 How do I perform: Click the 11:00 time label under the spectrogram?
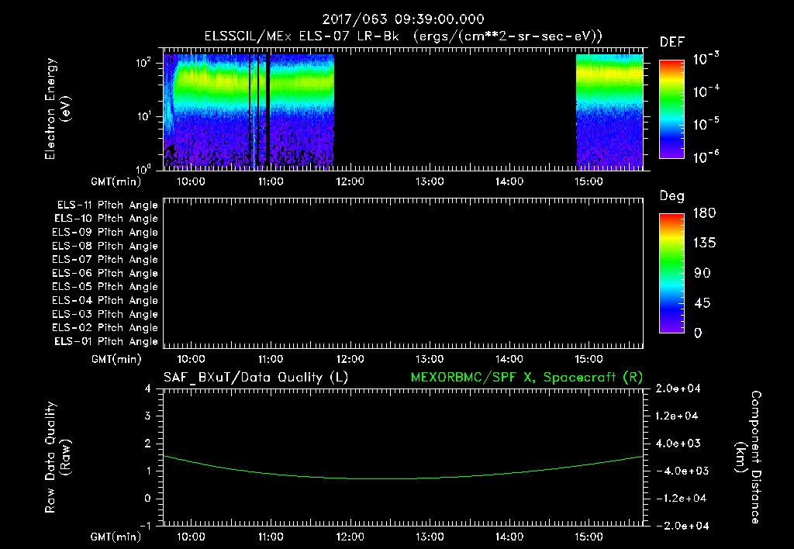pyautogui.click(x=271, y=181)
